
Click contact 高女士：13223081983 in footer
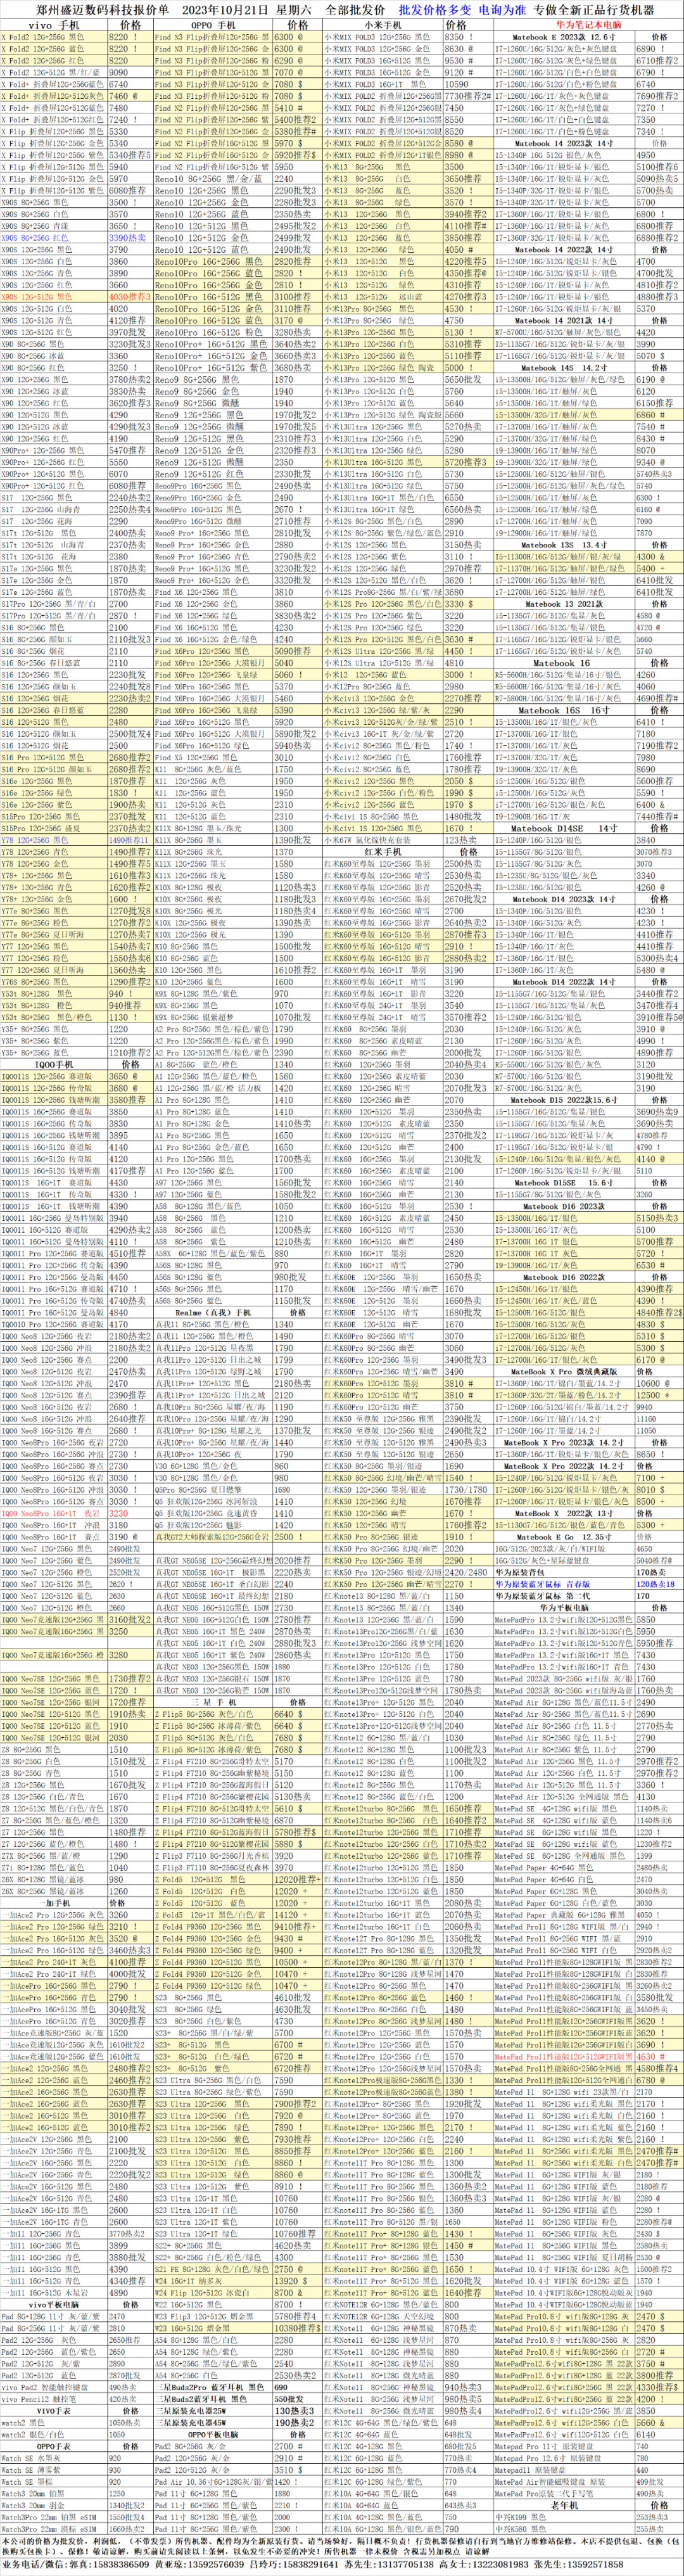[485, 2566]
